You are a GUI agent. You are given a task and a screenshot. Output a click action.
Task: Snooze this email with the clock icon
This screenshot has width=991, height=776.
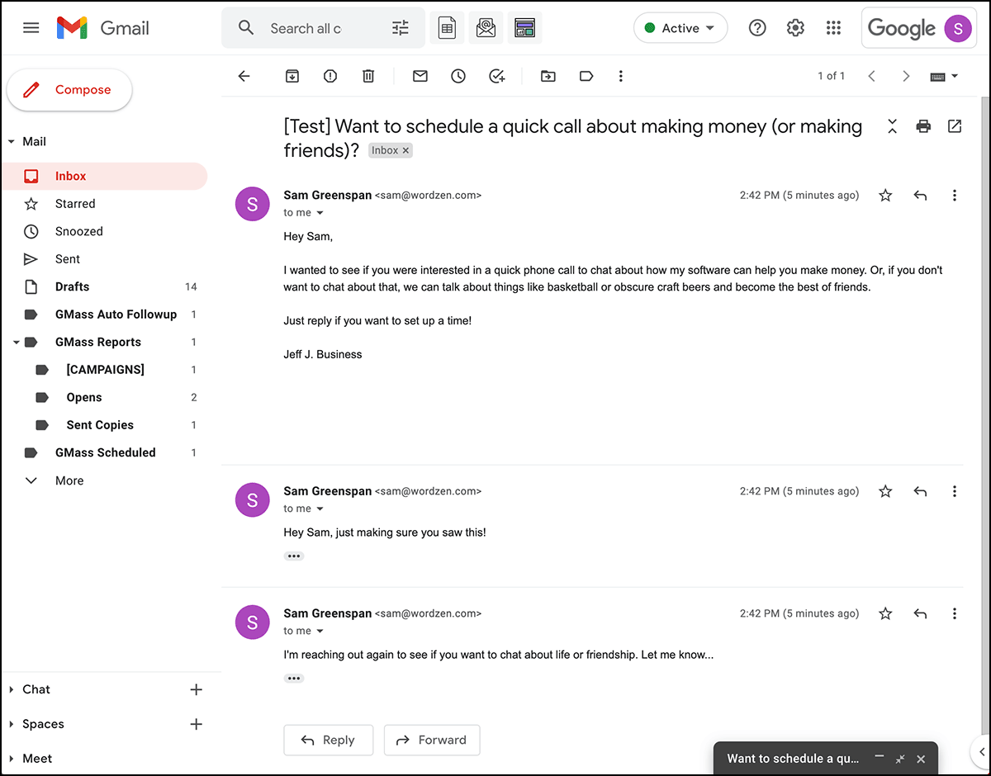click(458, 76)
